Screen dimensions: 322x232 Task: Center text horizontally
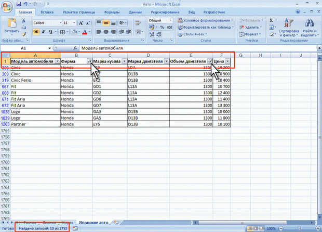click(x=106, y=32)
